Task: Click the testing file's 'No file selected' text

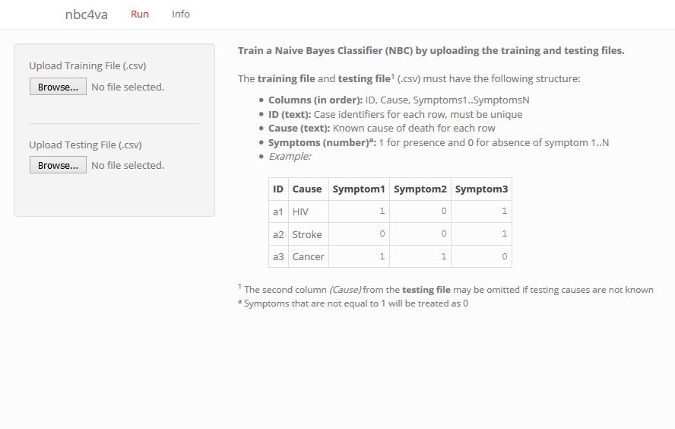Action: [x=128, y=165]
